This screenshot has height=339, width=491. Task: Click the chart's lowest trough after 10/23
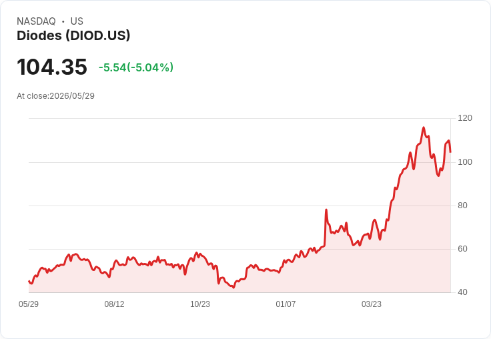tap(233, 288)
